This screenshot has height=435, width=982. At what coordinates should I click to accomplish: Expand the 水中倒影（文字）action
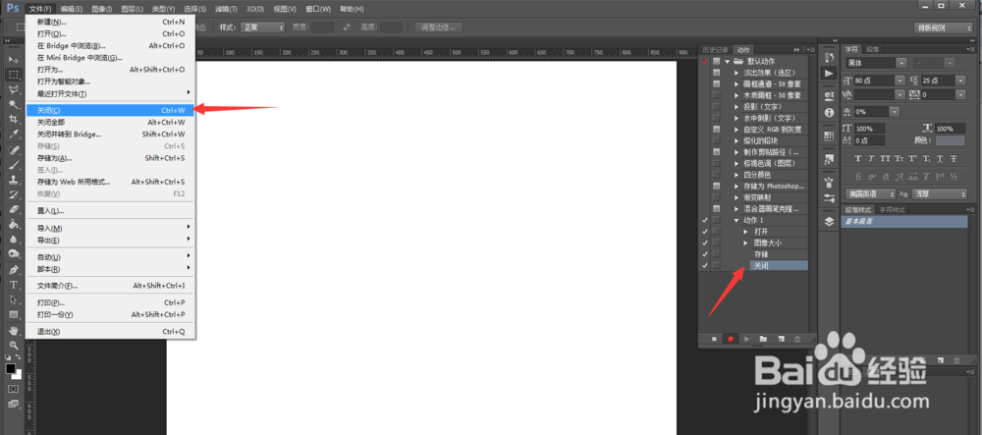736,118
